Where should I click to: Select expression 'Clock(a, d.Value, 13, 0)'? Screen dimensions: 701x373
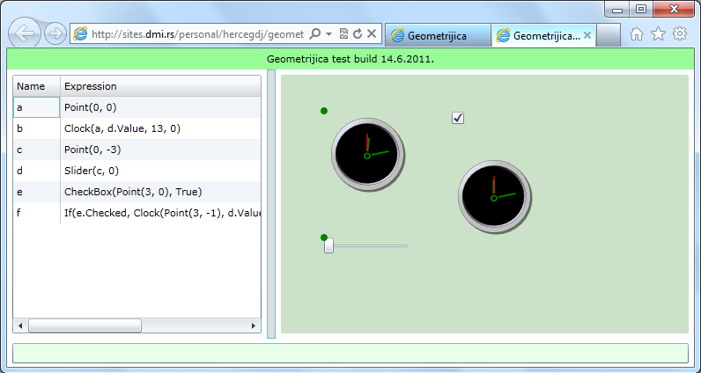(x=160, y=128)
